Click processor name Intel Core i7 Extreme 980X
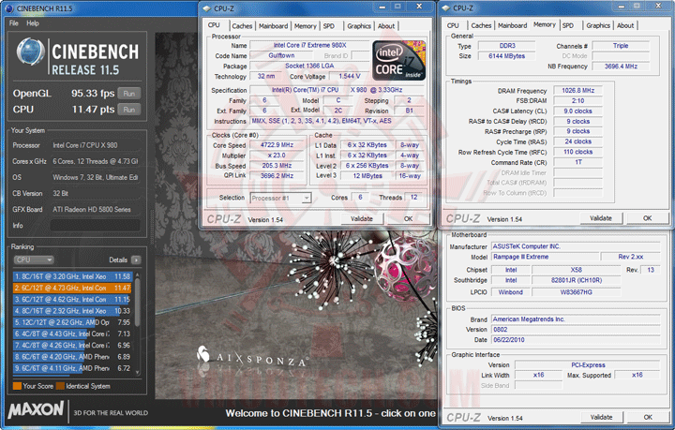Screen dimensions: 675x430 pyautogui.click(x=310, y=45)
